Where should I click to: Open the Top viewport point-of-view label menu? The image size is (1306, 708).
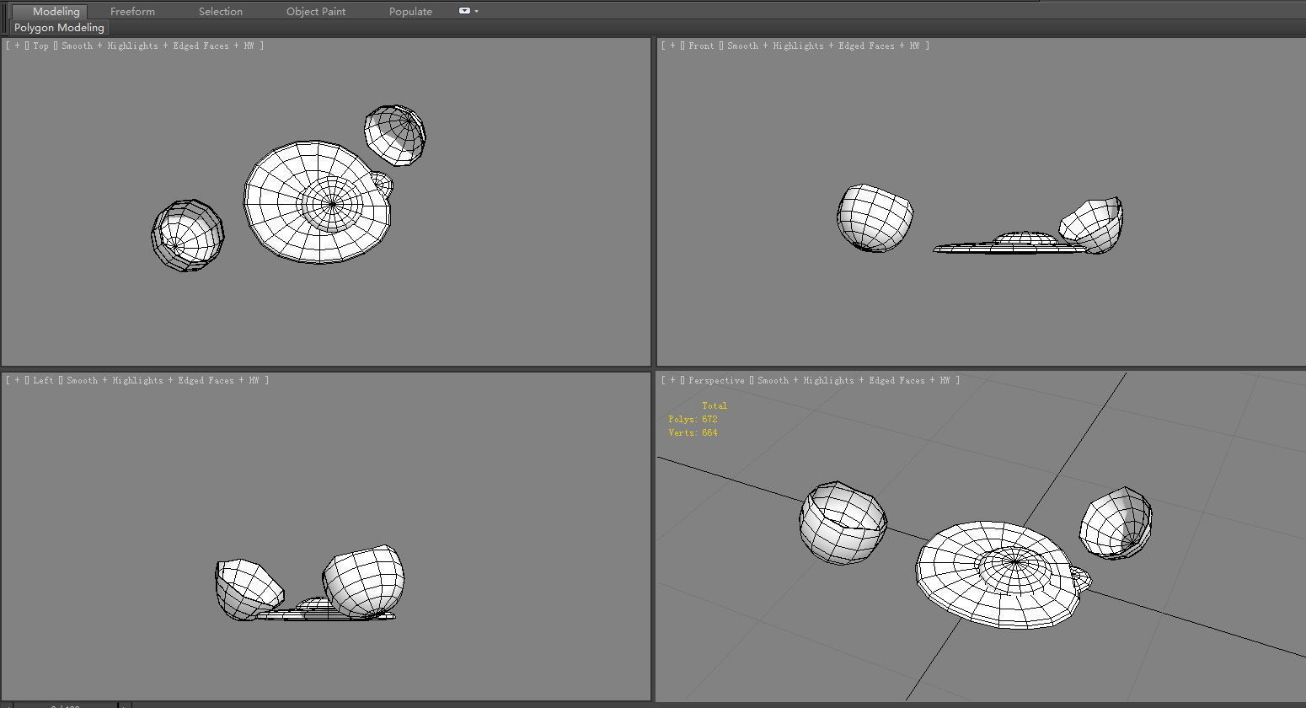coord(41,46)
